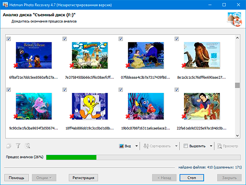Click the analysis progress bar
Image resolution: width=246 pixels, height=185 pixels.
pyautogui.click(x=144, y=157)
